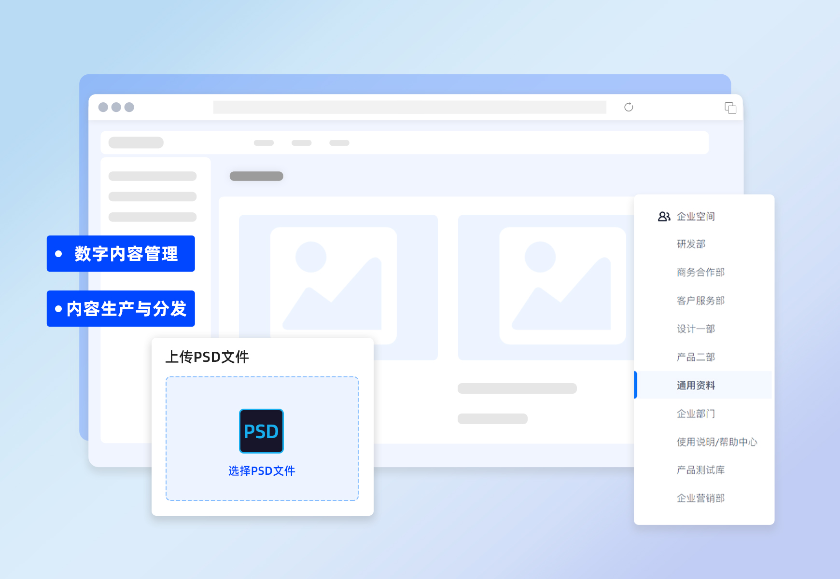The image size is (840, 579).
Task: Click the enterprise space people icon
Action: click(664, 217)
